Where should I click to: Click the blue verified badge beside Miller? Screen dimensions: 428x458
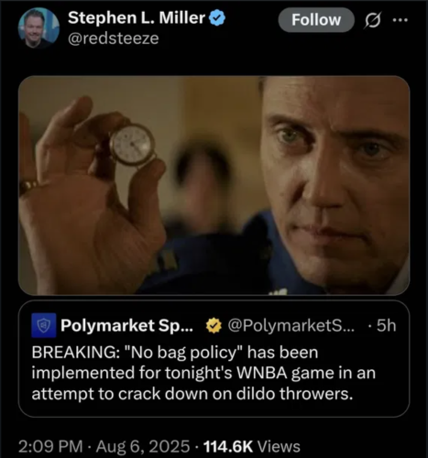pos(217,18)
